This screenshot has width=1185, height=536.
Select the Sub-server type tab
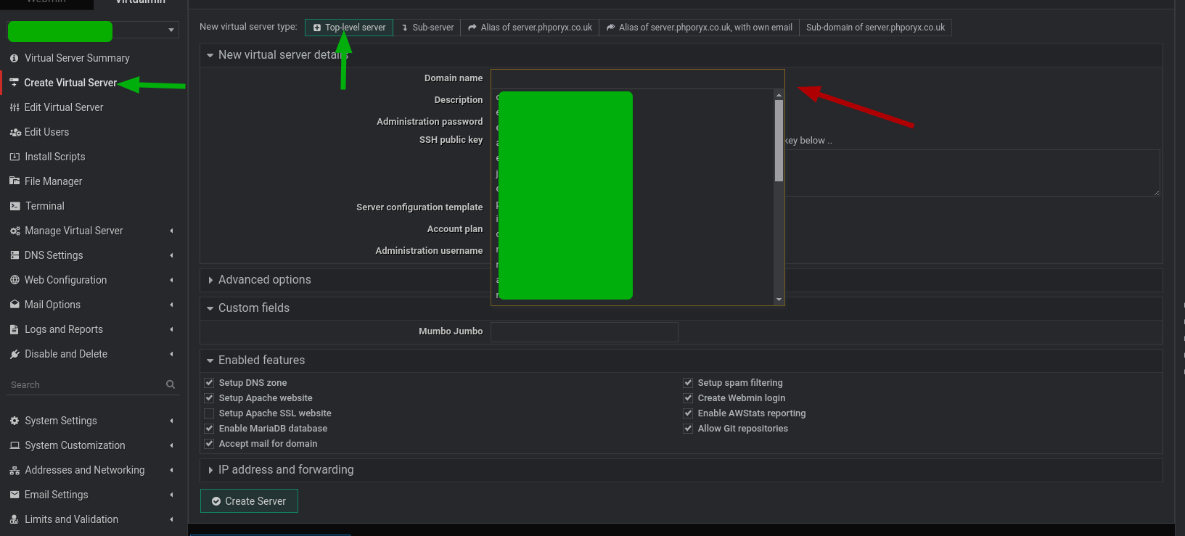pos(427,28)
